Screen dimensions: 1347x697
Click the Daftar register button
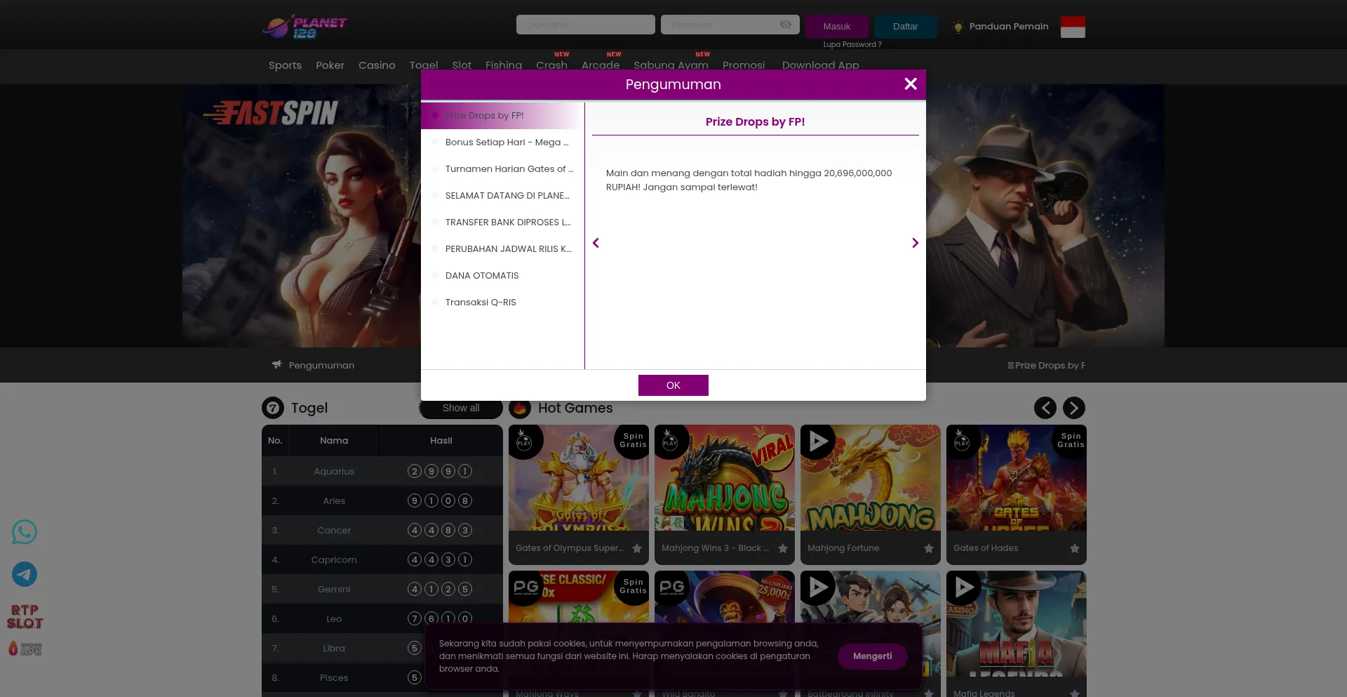click(x=906, y=26)
